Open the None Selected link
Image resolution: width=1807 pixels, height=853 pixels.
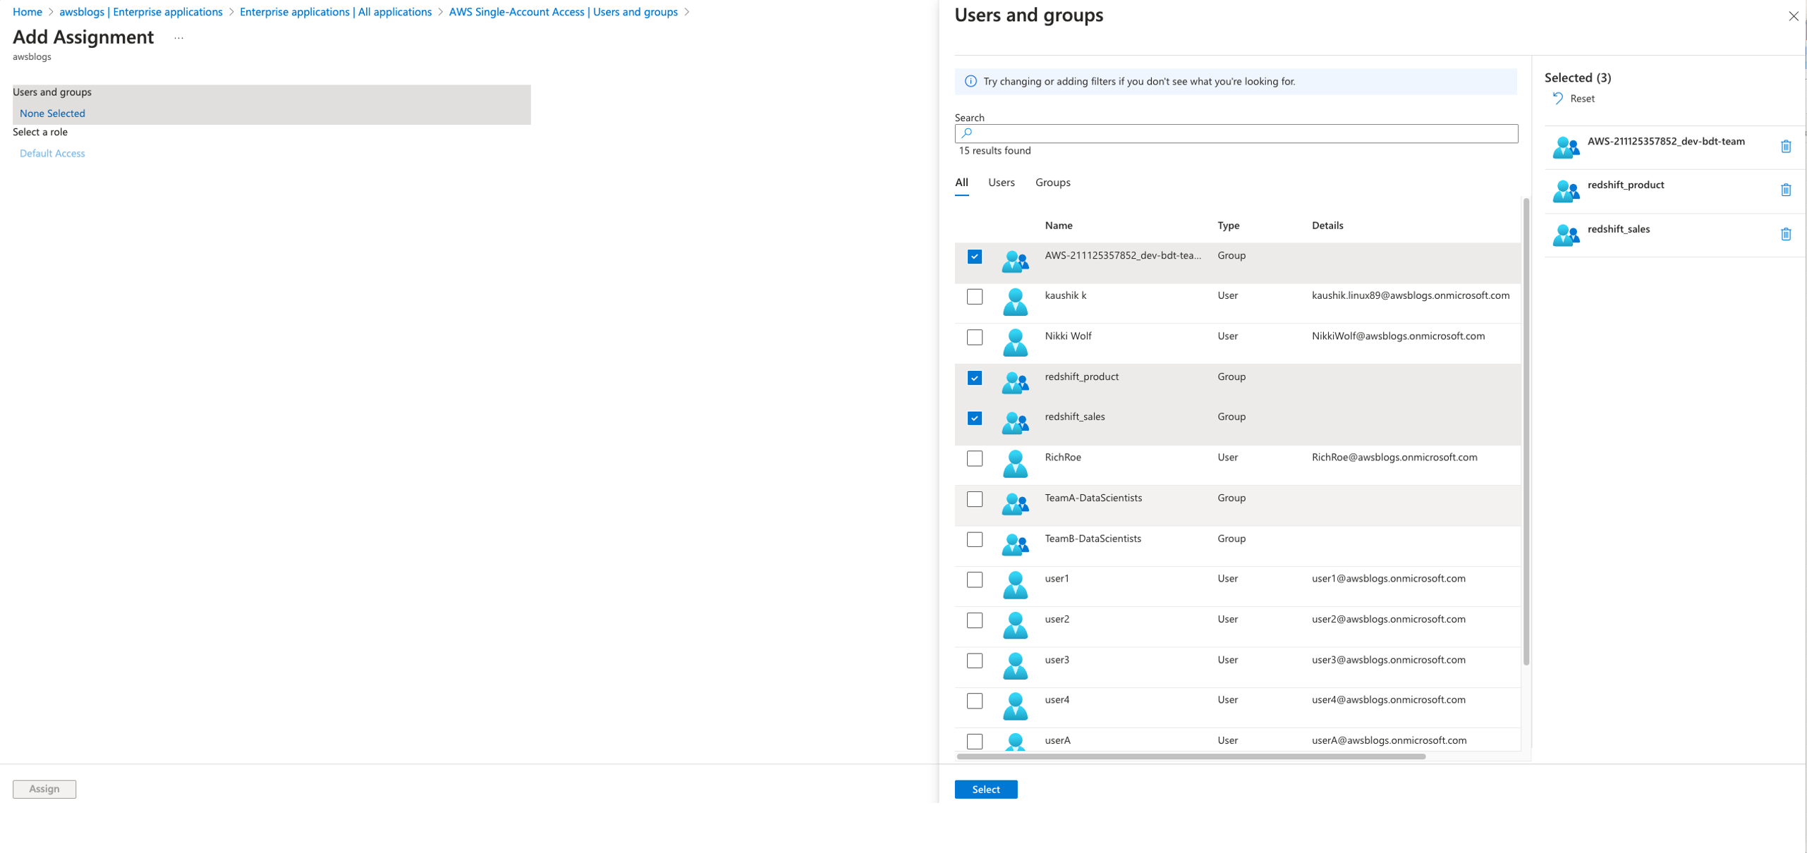tap(52, 113)
